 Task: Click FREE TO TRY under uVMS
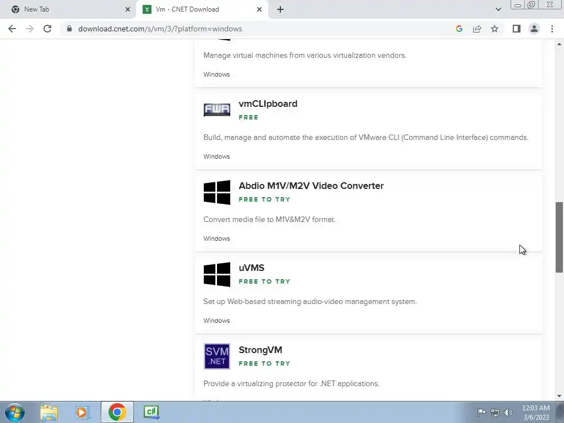[264, 281]
